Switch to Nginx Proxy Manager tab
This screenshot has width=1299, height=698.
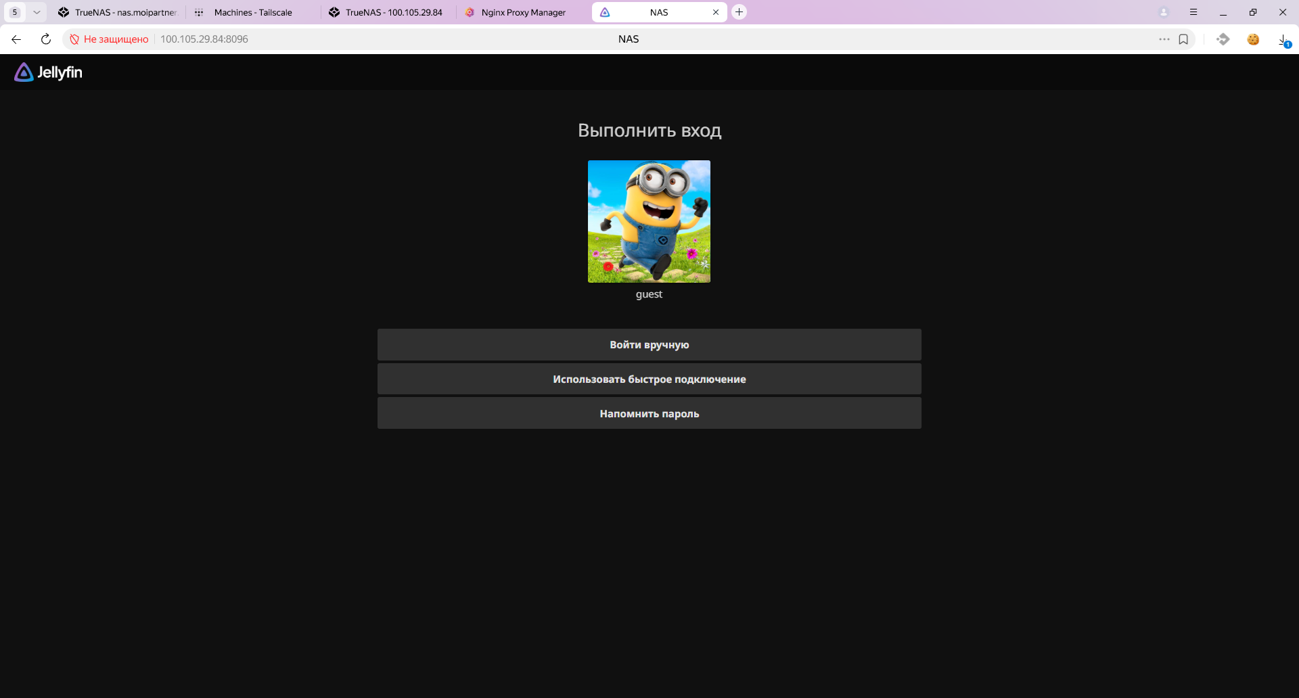click(x=522, y=12)
